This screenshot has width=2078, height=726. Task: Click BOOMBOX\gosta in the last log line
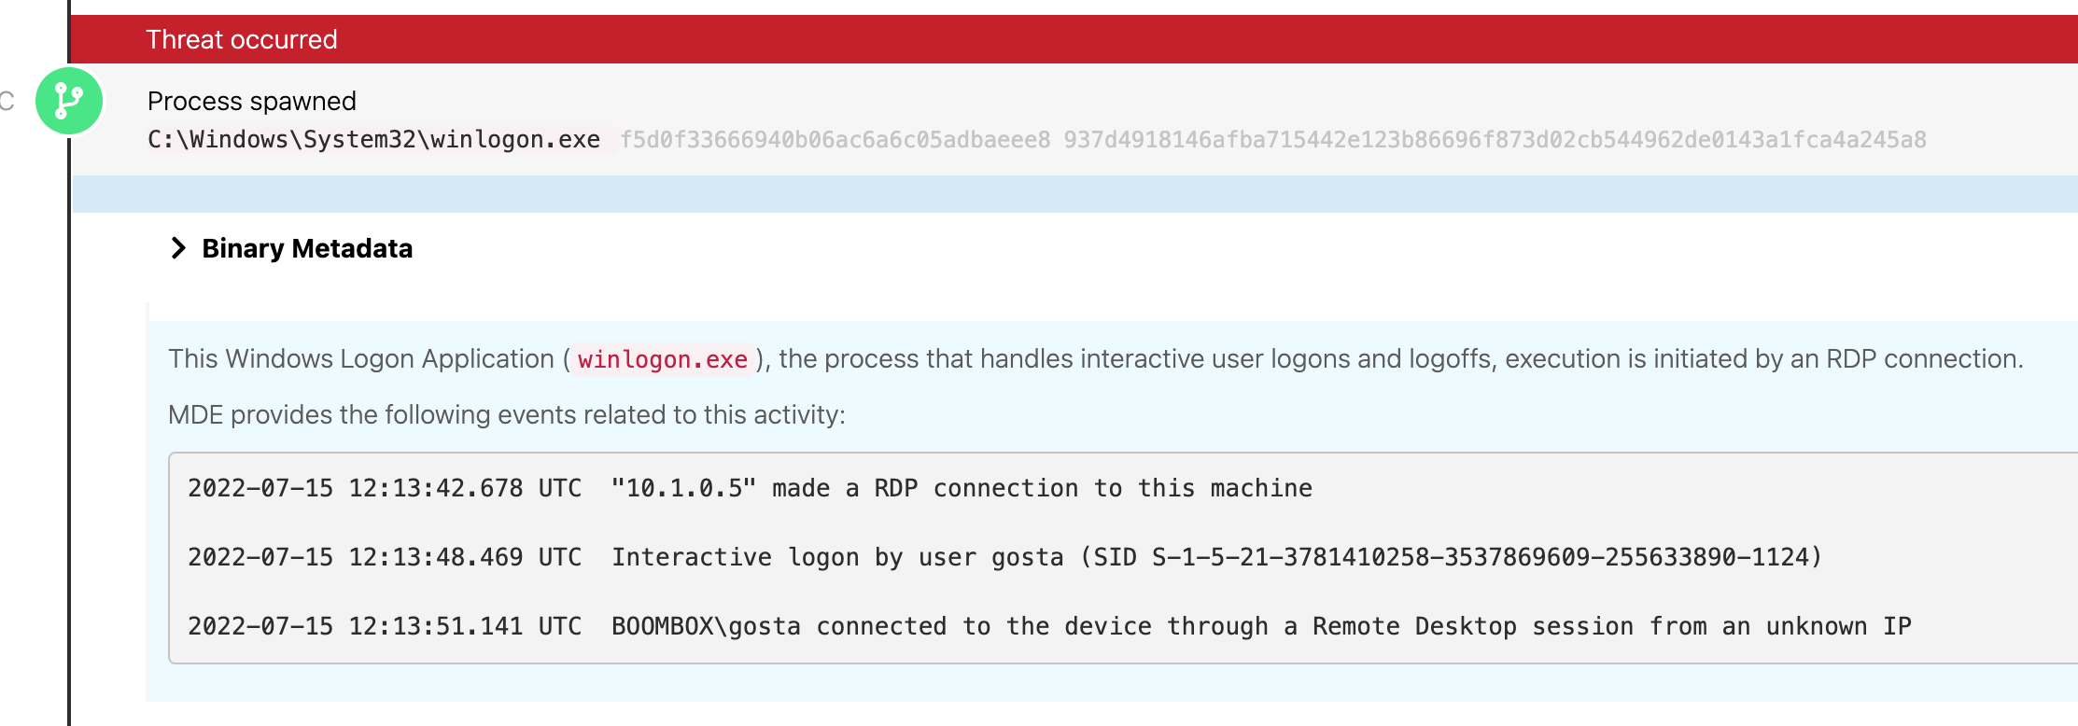click(706, 626)
